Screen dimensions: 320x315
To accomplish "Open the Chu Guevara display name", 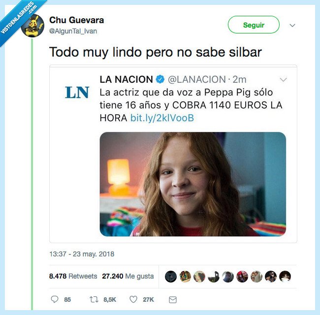I will [x=76, y=20].
